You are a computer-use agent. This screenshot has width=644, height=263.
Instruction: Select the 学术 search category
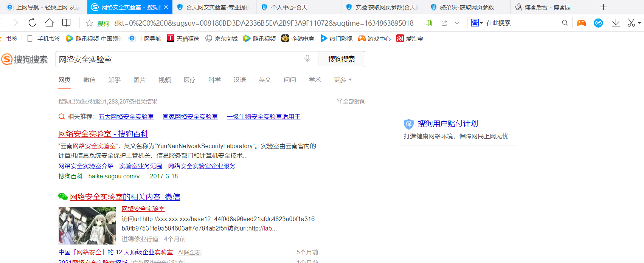click(315, 80)
